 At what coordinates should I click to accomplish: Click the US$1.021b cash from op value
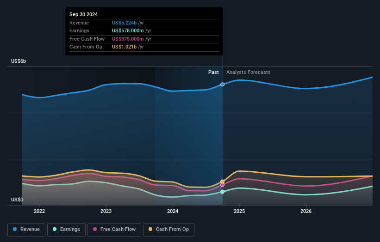point(124,47)
